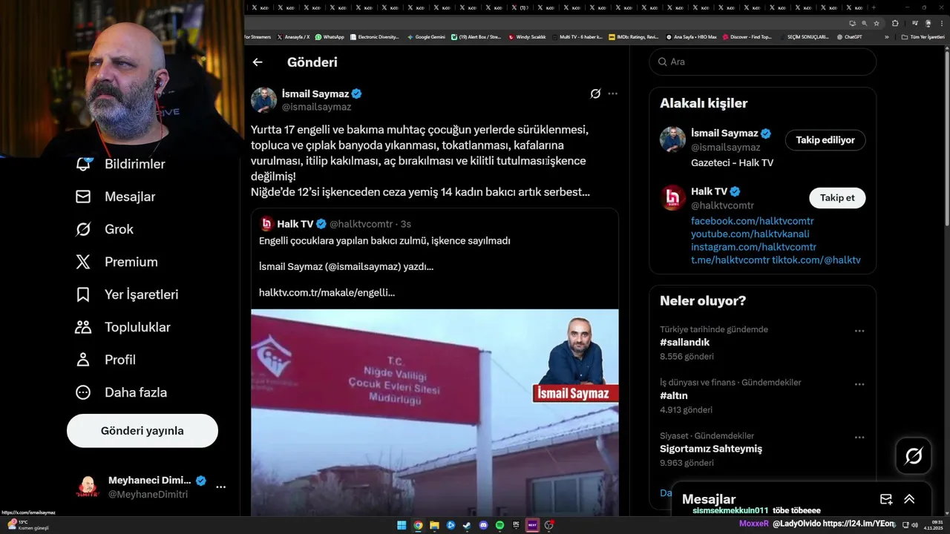Open Spotify from the taskbar
The width and height of the screenshot is (950, 534).
pyautogui.click(x=499, y=525)
